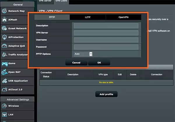Click the Wireless signal icon
Image resolution: width=175 pixels, height=122 pixels.
(4, 106)
